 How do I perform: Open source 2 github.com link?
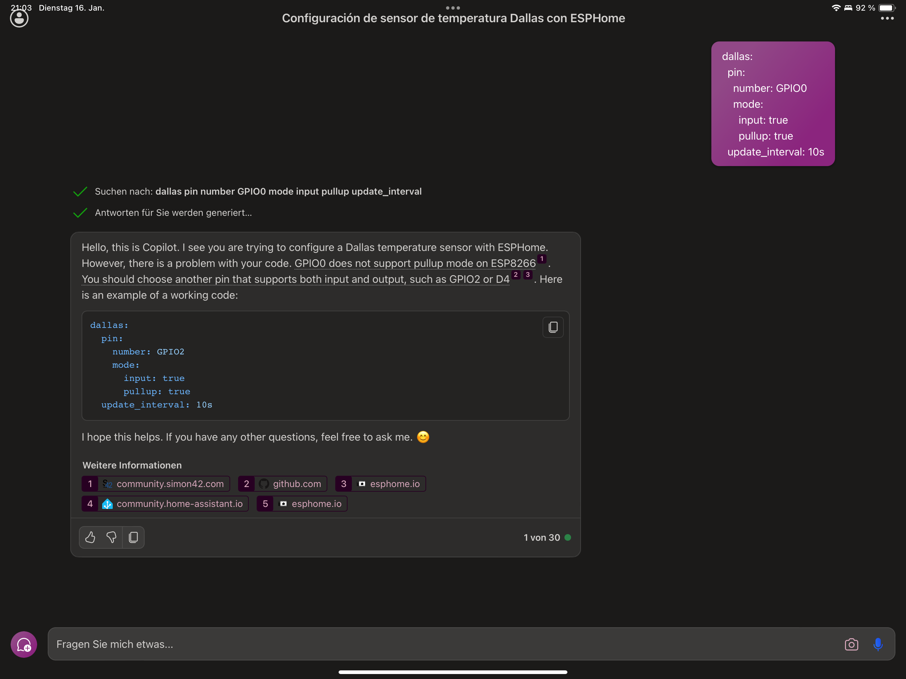(x=283, y=484)
